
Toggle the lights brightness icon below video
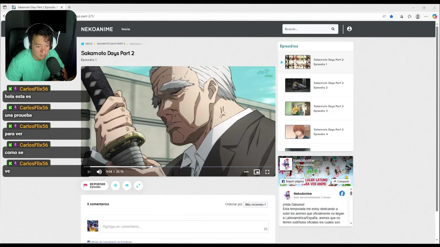(x=115, y=185)
